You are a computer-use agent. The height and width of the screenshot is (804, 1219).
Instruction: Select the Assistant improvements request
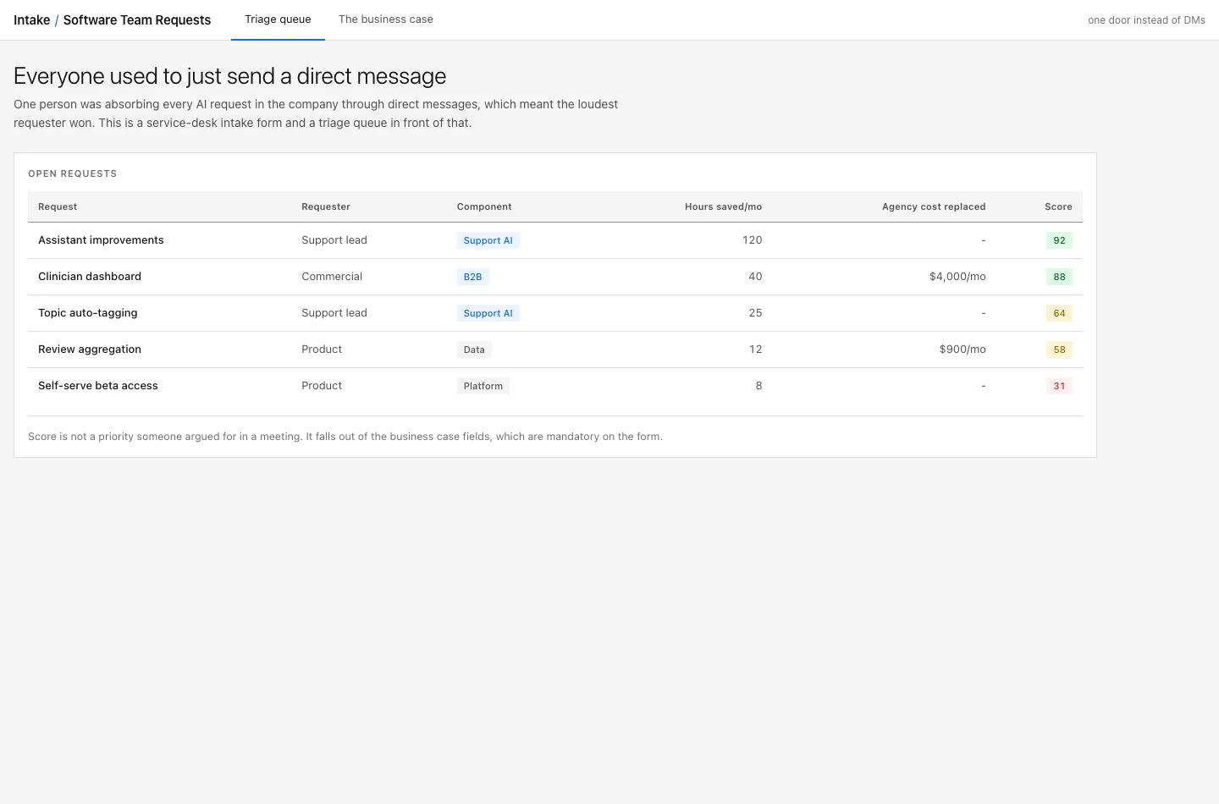tap(101, 240)
